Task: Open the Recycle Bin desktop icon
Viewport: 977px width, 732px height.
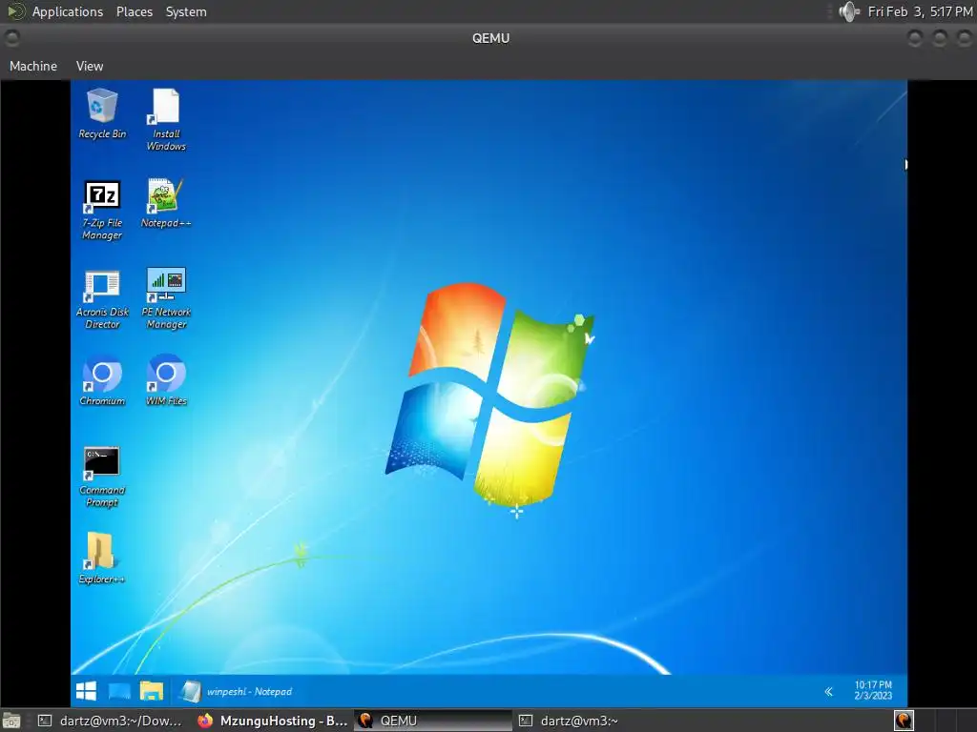Action: [102, 114]
